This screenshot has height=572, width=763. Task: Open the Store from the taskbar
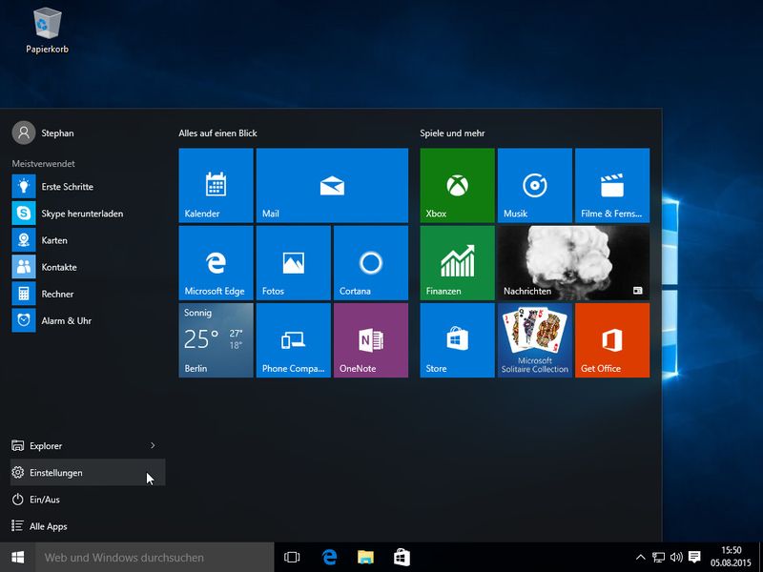click(x=401, y=554)
